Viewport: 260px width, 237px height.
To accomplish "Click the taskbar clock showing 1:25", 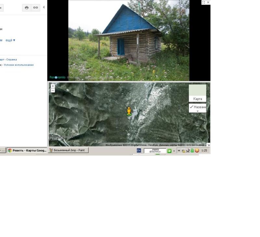I will tap(204, 151).
